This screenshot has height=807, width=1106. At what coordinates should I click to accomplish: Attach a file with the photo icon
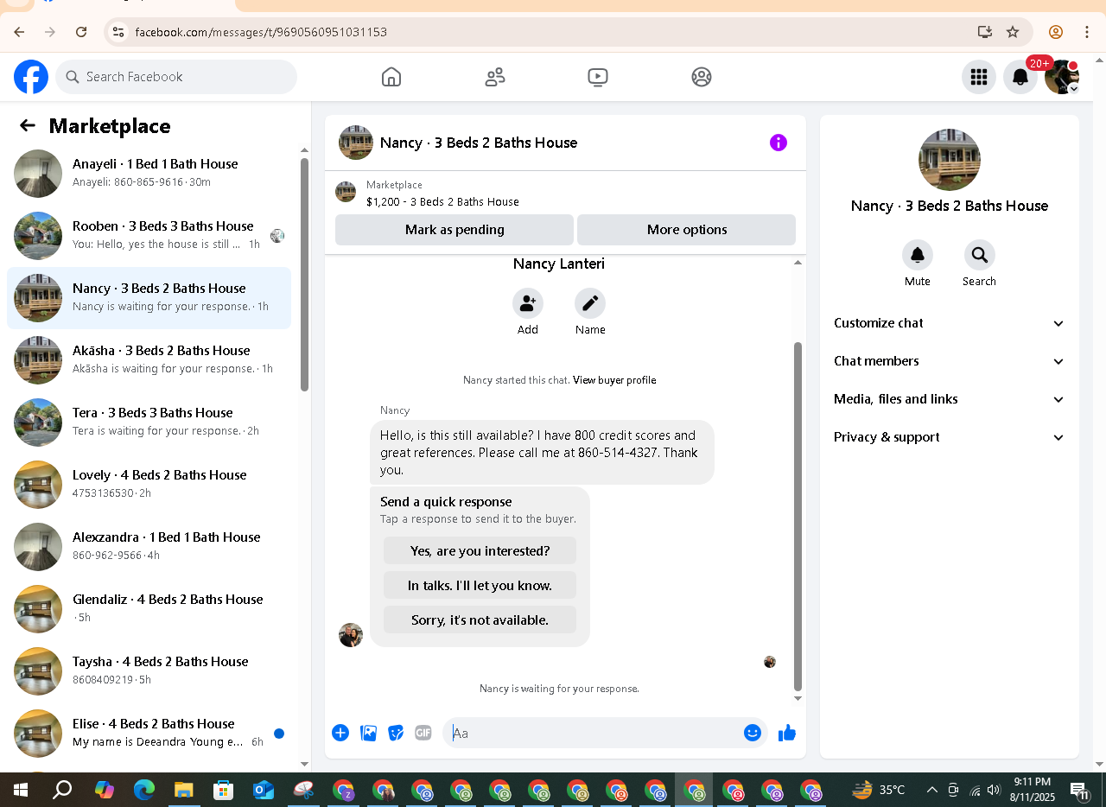pos(368,733)
